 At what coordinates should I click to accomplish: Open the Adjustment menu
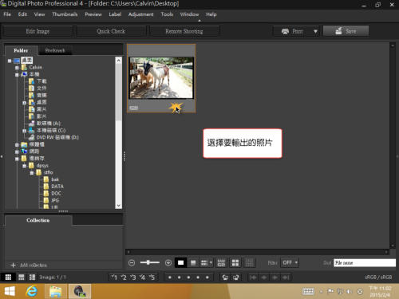point(140,14)
